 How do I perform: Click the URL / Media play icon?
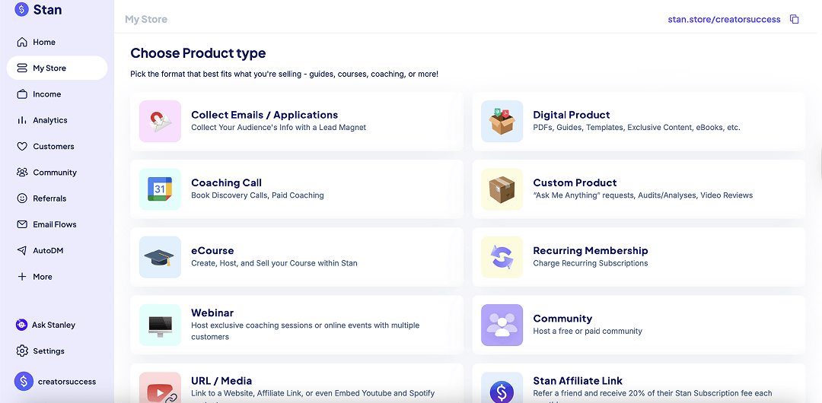[x=160, y=389]
